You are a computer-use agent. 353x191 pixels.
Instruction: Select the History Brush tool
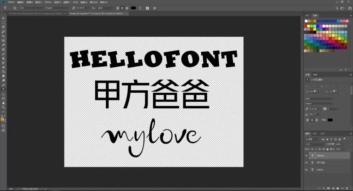coord(3,63)
